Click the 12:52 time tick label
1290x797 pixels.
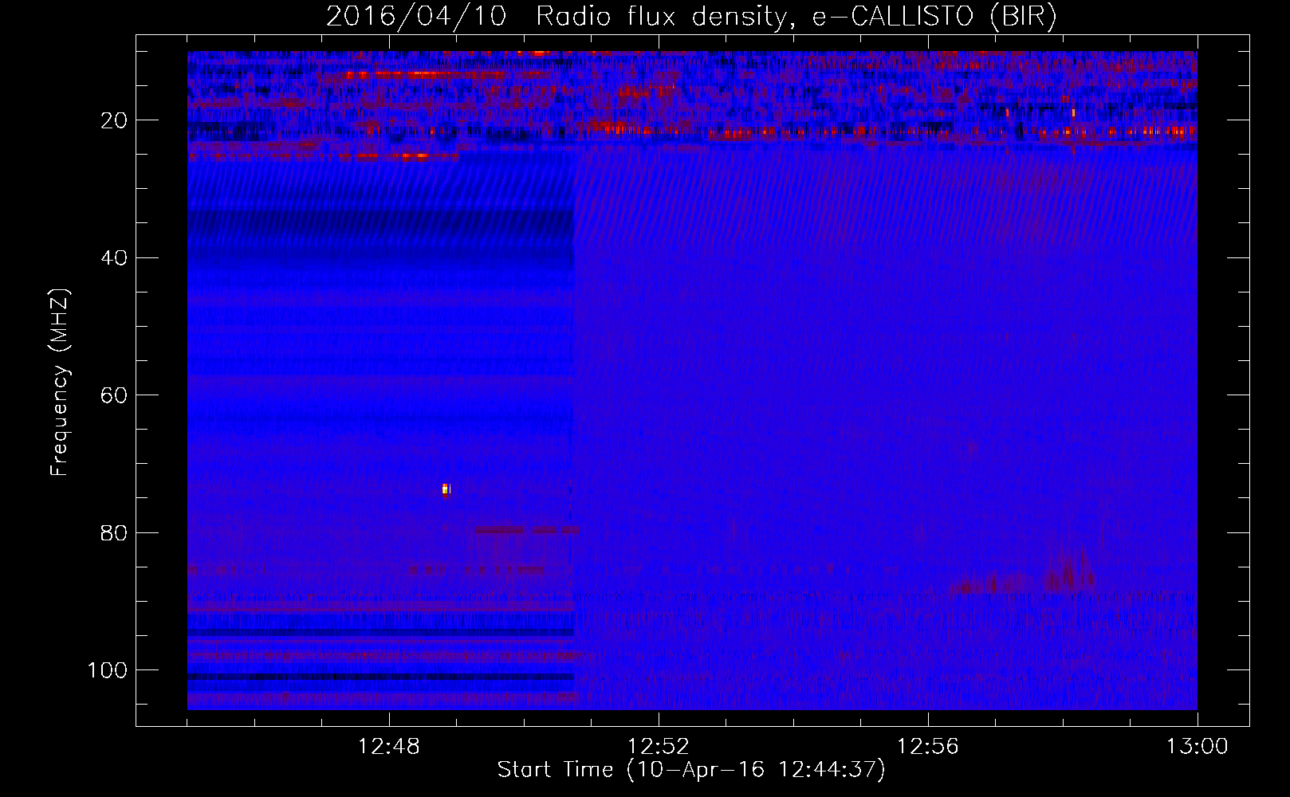[659, 747]
